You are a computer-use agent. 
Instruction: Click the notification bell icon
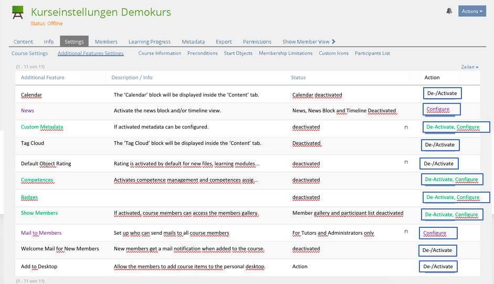click(x=449, y=11)
